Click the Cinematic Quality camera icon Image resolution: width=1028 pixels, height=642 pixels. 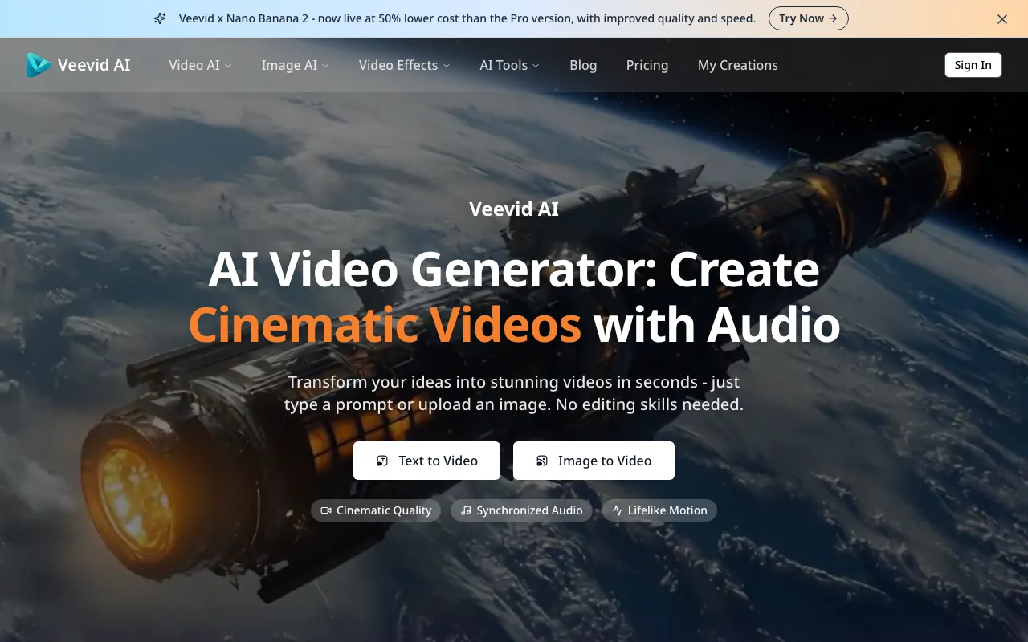tap(326, 510)
